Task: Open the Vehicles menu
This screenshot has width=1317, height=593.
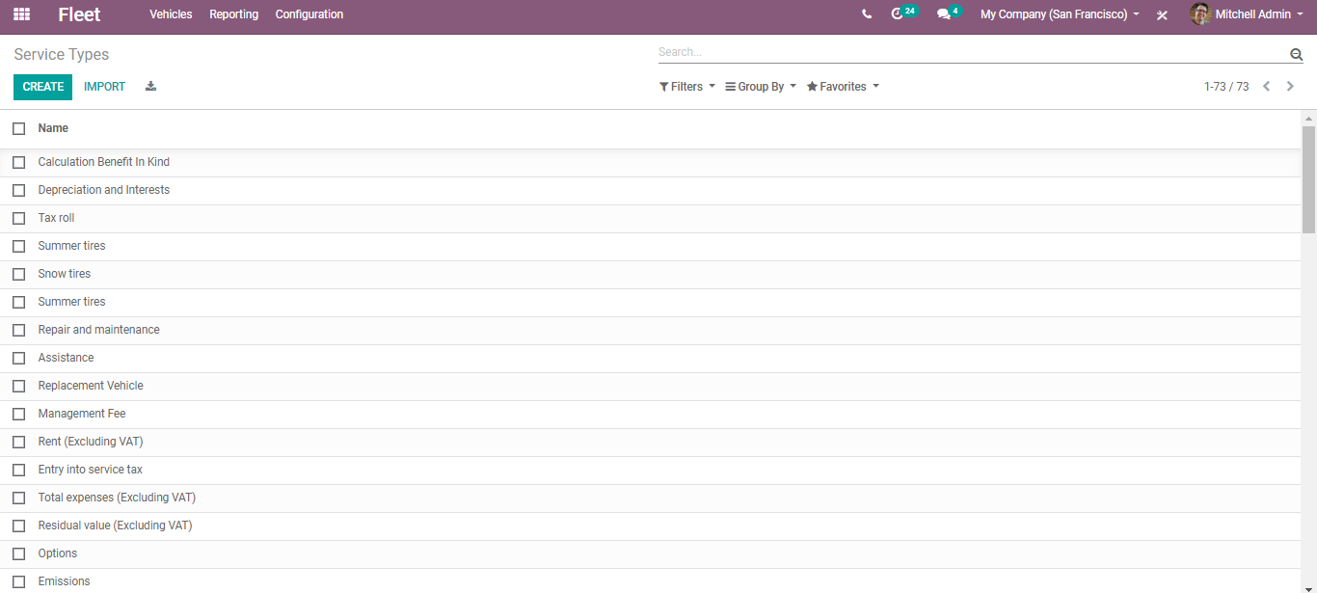Action: coord(171,14)
